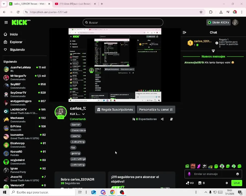The width and height of the screenshot is (246, 196).
Task: Open a new browser tab
Action: pyautogui.click(x=102, y=4)
